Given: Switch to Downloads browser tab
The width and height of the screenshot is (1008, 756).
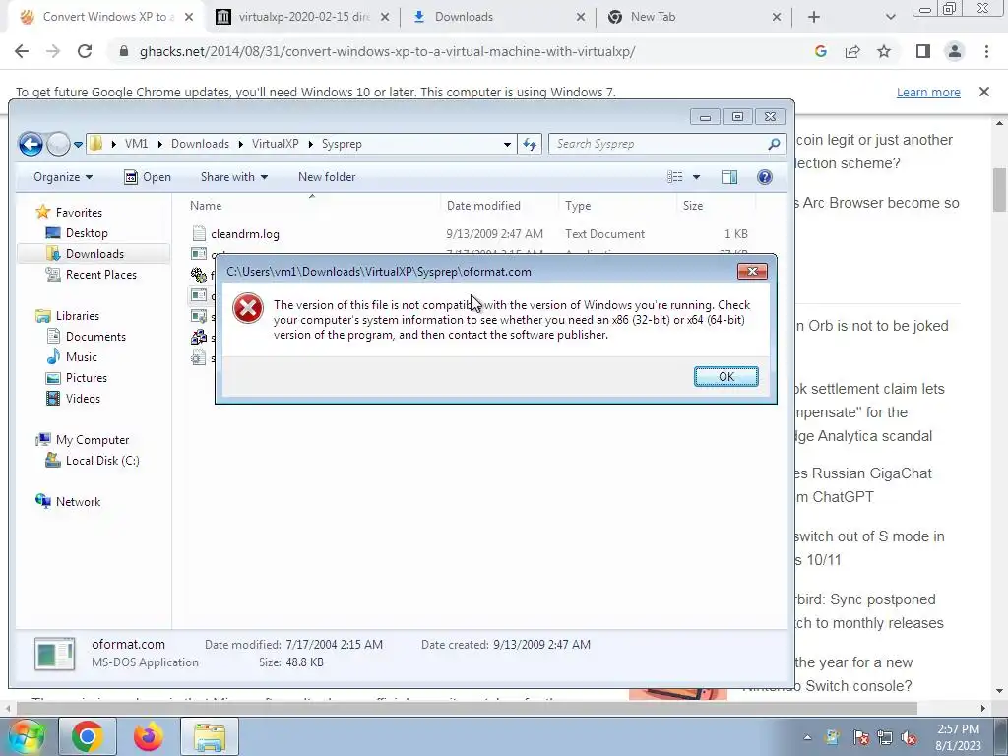Looking at the screenshot, I should [498, 17].
